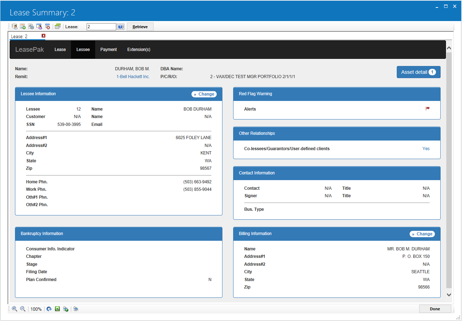Click the 'Bus. Type' label
Image resolution: width=462 pixels, height=321 pixels.
(x=254, y=209)
